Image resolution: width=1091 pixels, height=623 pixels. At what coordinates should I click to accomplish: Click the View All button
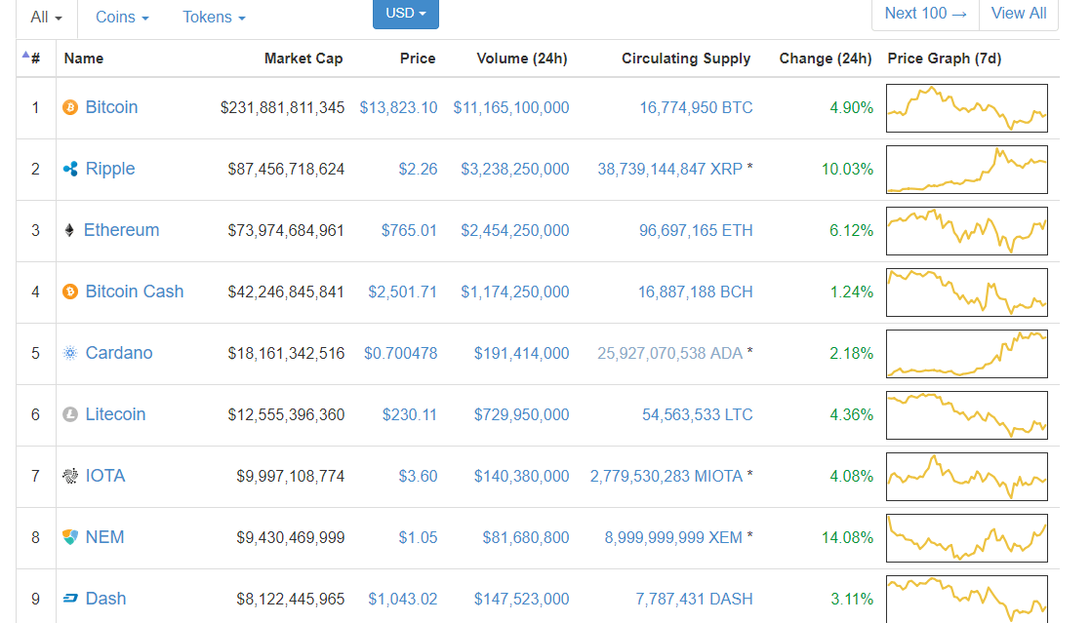tap(1019, 14)
